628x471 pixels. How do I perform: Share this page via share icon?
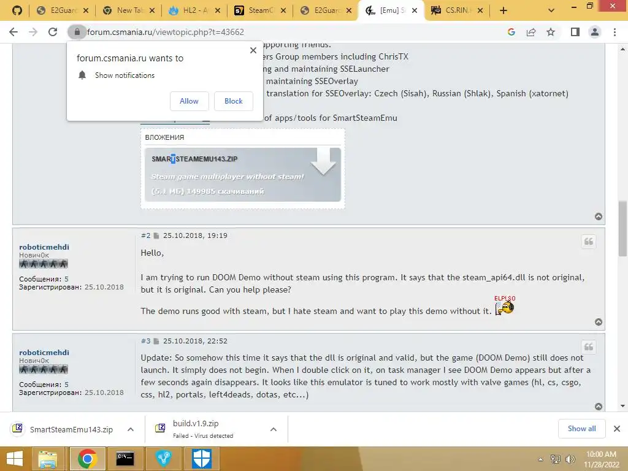pos(531,32)
